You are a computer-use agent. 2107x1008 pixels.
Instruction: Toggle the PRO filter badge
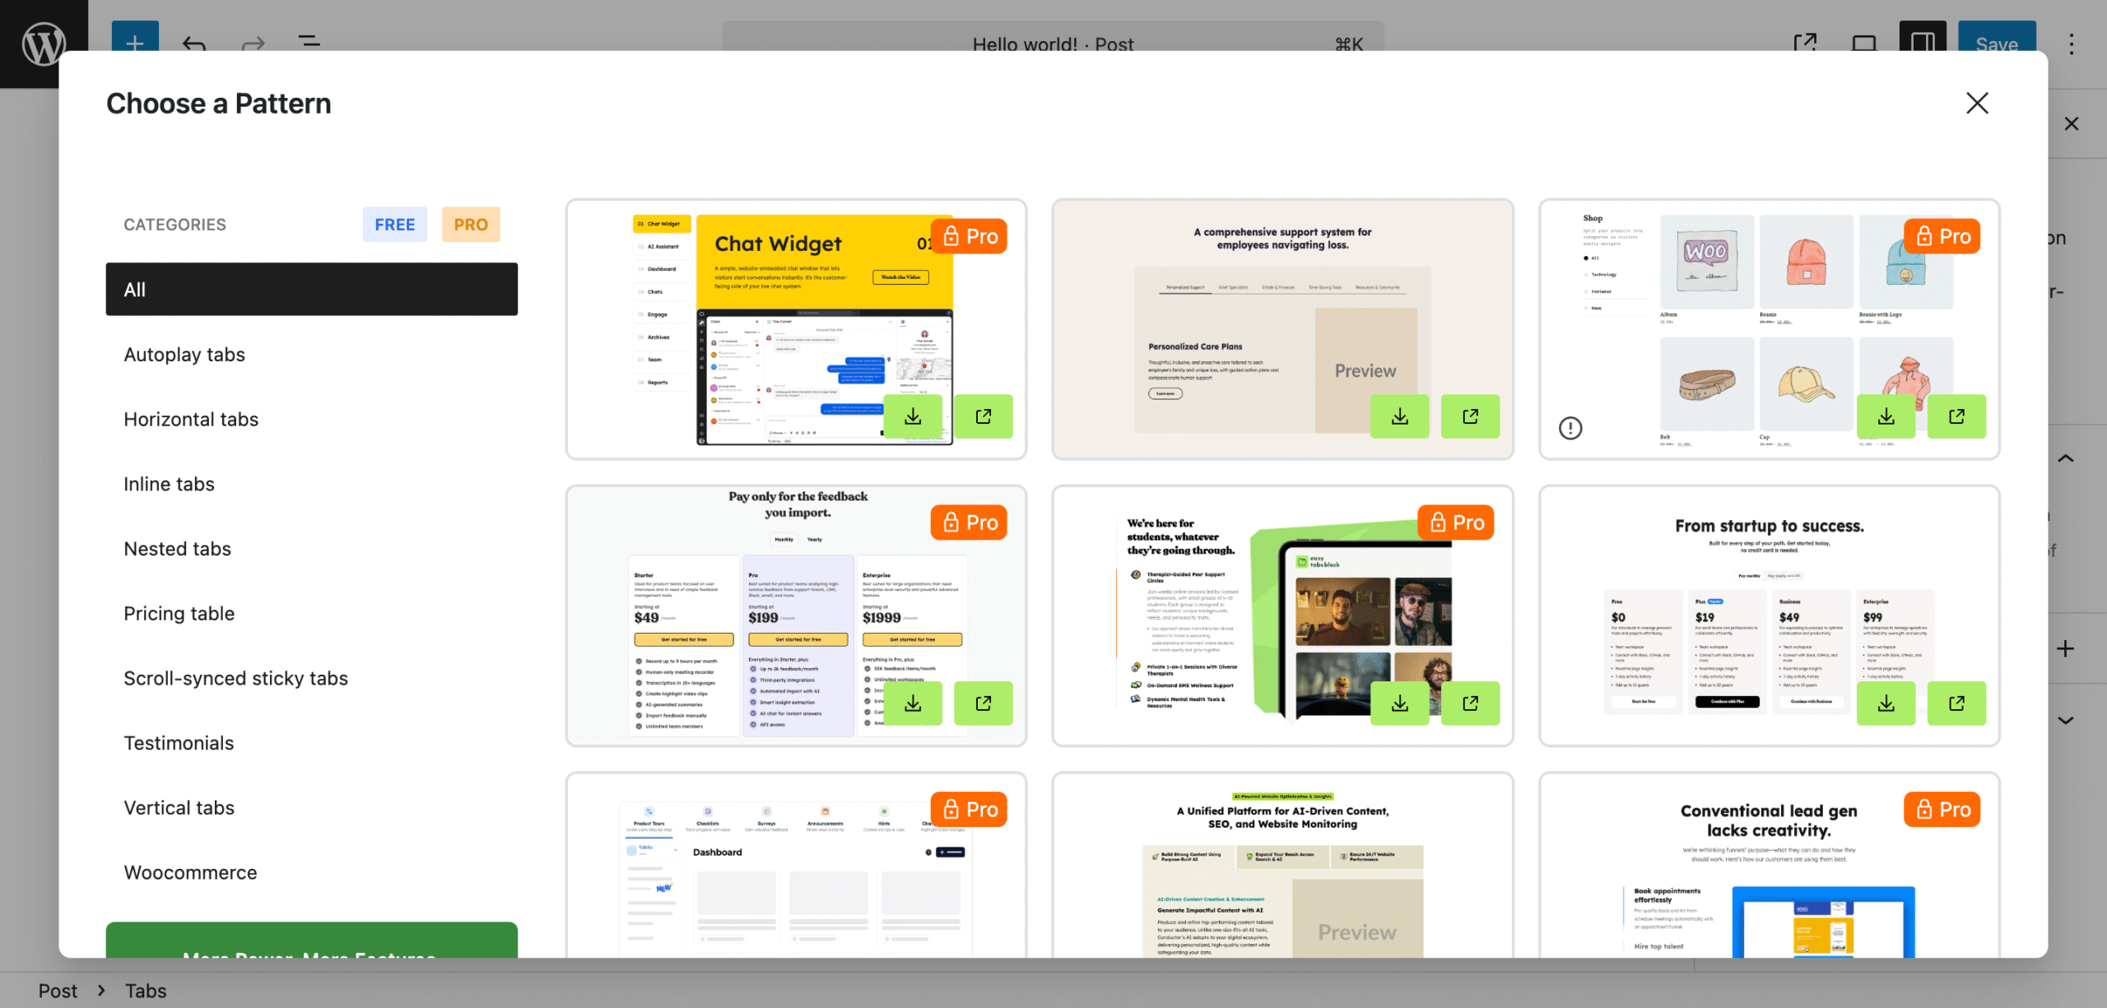(471, 225)
